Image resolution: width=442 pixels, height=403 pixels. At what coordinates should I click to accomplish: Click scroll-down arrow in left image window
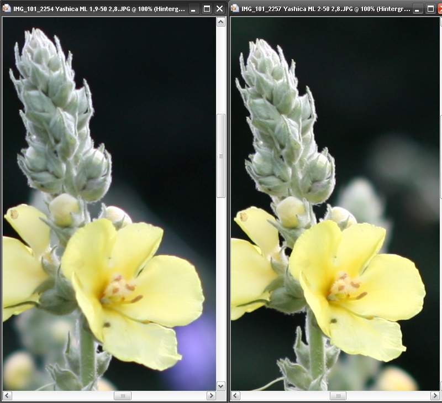click(x=221, y=386)
